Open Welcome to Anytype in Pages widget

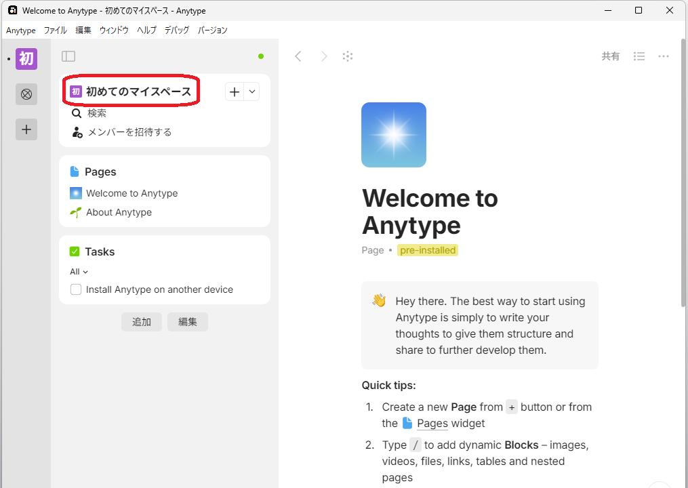point(132,193)
